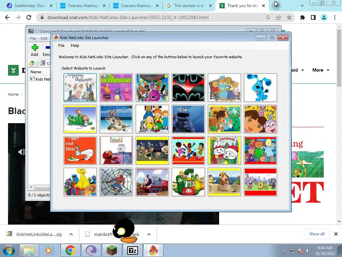Bookmark this page with star icon
This screenshot has height=257, width=342.
tap(289, 17)
